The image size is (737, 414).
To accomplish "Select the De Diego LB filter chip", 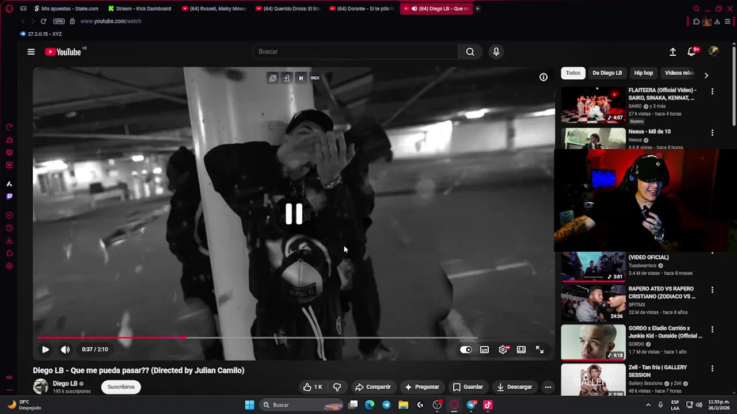I will 607,73.
